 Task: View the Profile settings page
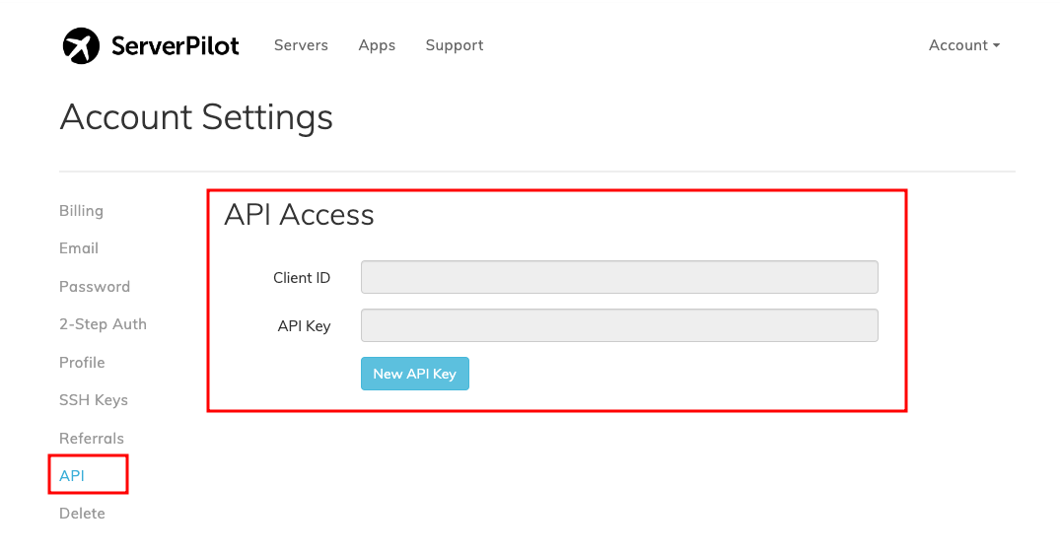[x=82, y=363]
